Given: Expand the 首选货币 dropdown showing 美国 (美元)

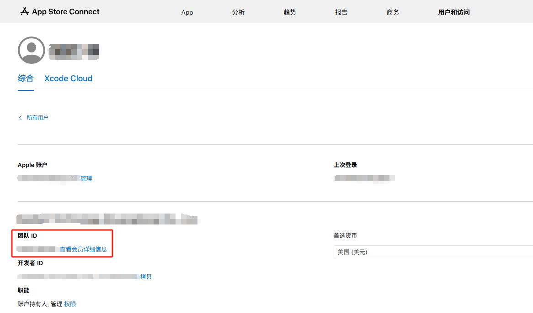Looking at the screenshot, I should point(433,252).
